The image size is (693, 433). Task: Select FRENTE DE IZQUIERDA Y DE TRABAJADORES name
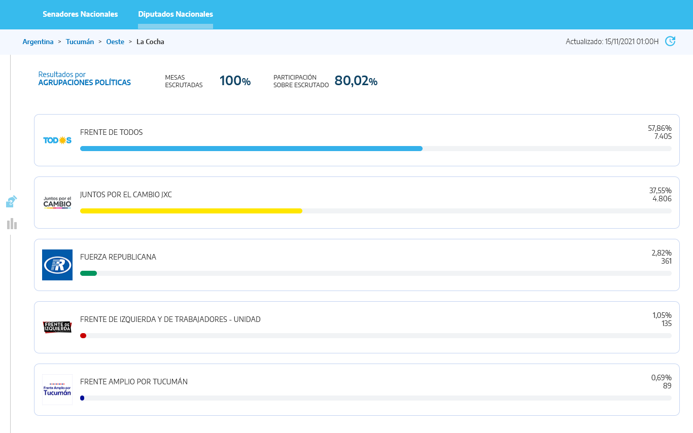pyautogui.click(x=170, y=319)
